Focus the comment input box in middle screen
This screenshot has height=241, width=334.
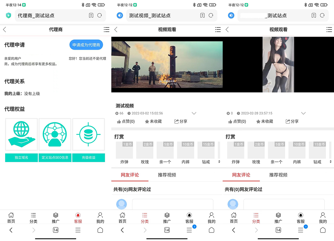172,204
